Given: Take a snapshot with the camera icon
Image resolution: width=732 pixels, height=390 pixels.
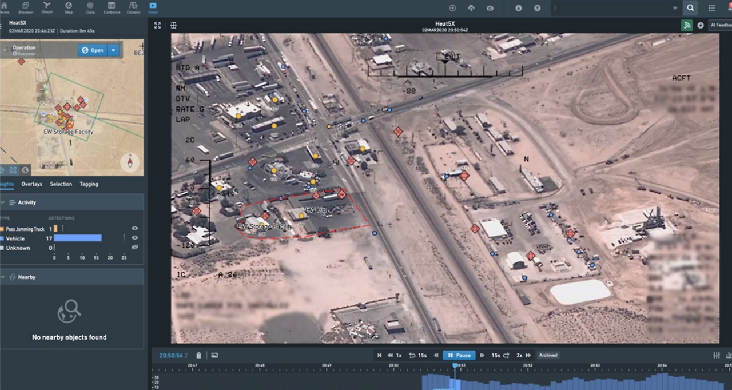Looking at the screenshot, I should coord(490,8).
